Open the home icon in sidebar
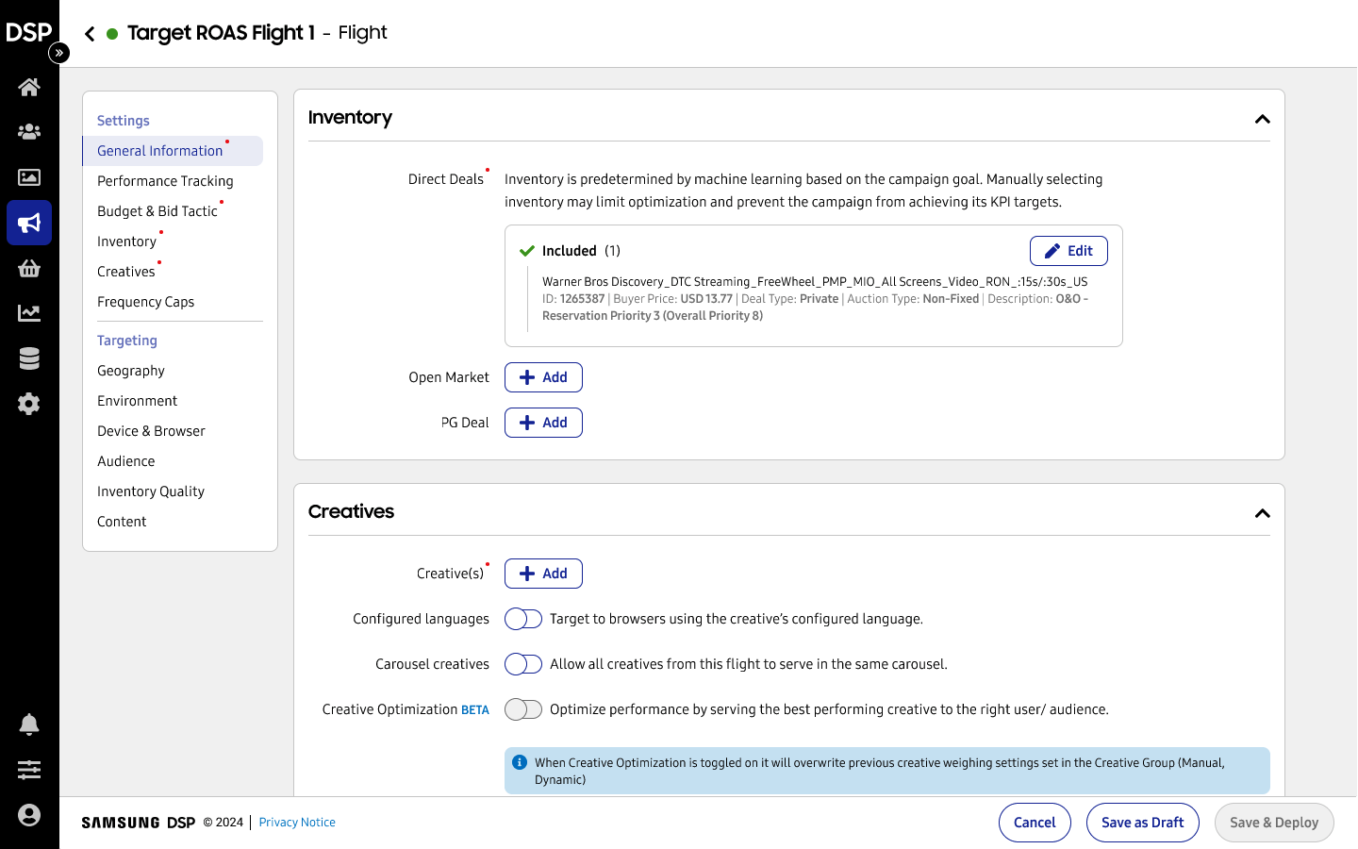 coord(29,88)
